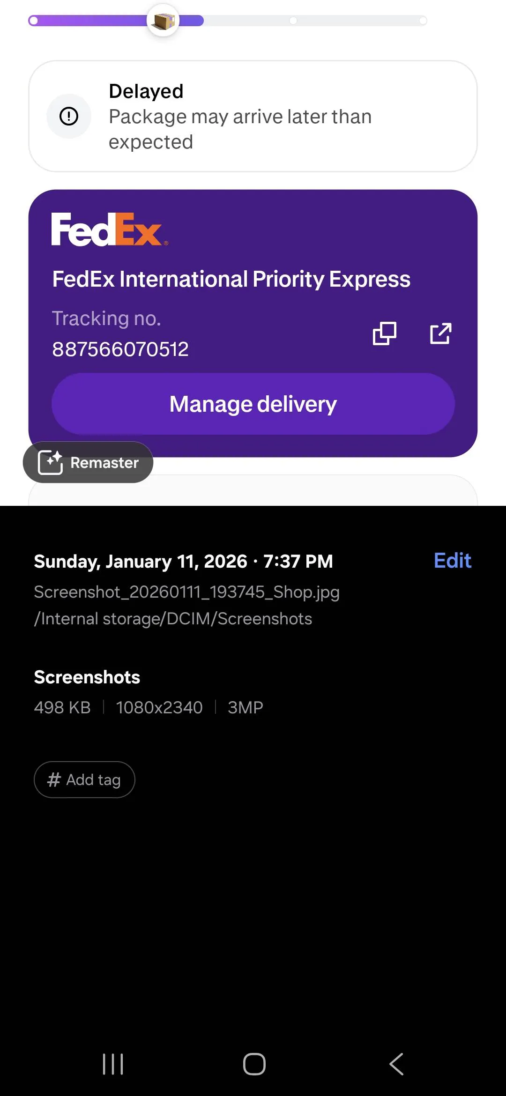The image size is (506, 1096).
Task: Tap the Remaster button
Action: point(88,462)
